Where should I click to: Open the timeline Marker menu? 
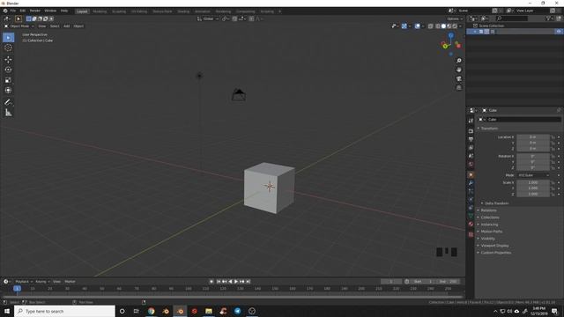(x=70, y=282)
